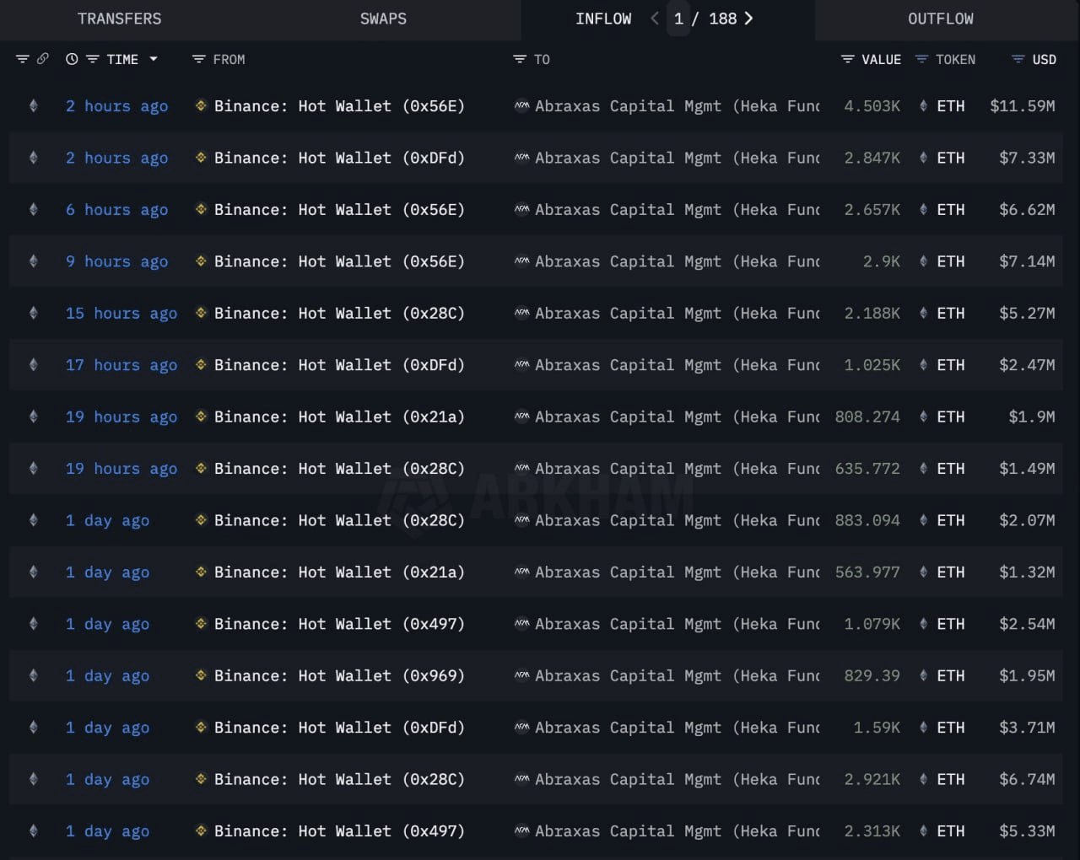Click the 2.313K value cell
The width and height of the screenshot is (1080, 860).
pyautogui.click(x=872, y=831)
